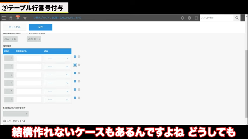Open the help question mark icon
The height and width of the screenshot is (139, 248).
[x=189, y=18]
